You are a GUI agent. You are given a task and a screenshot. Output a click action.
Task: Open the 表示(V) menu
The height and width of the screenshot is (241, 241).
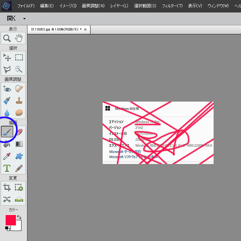point(195,6)
